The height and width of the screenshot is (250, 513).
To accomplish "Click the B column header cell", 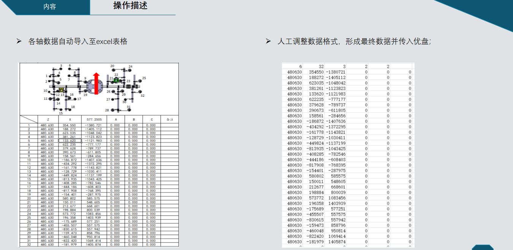I will [x=133, y=119].
